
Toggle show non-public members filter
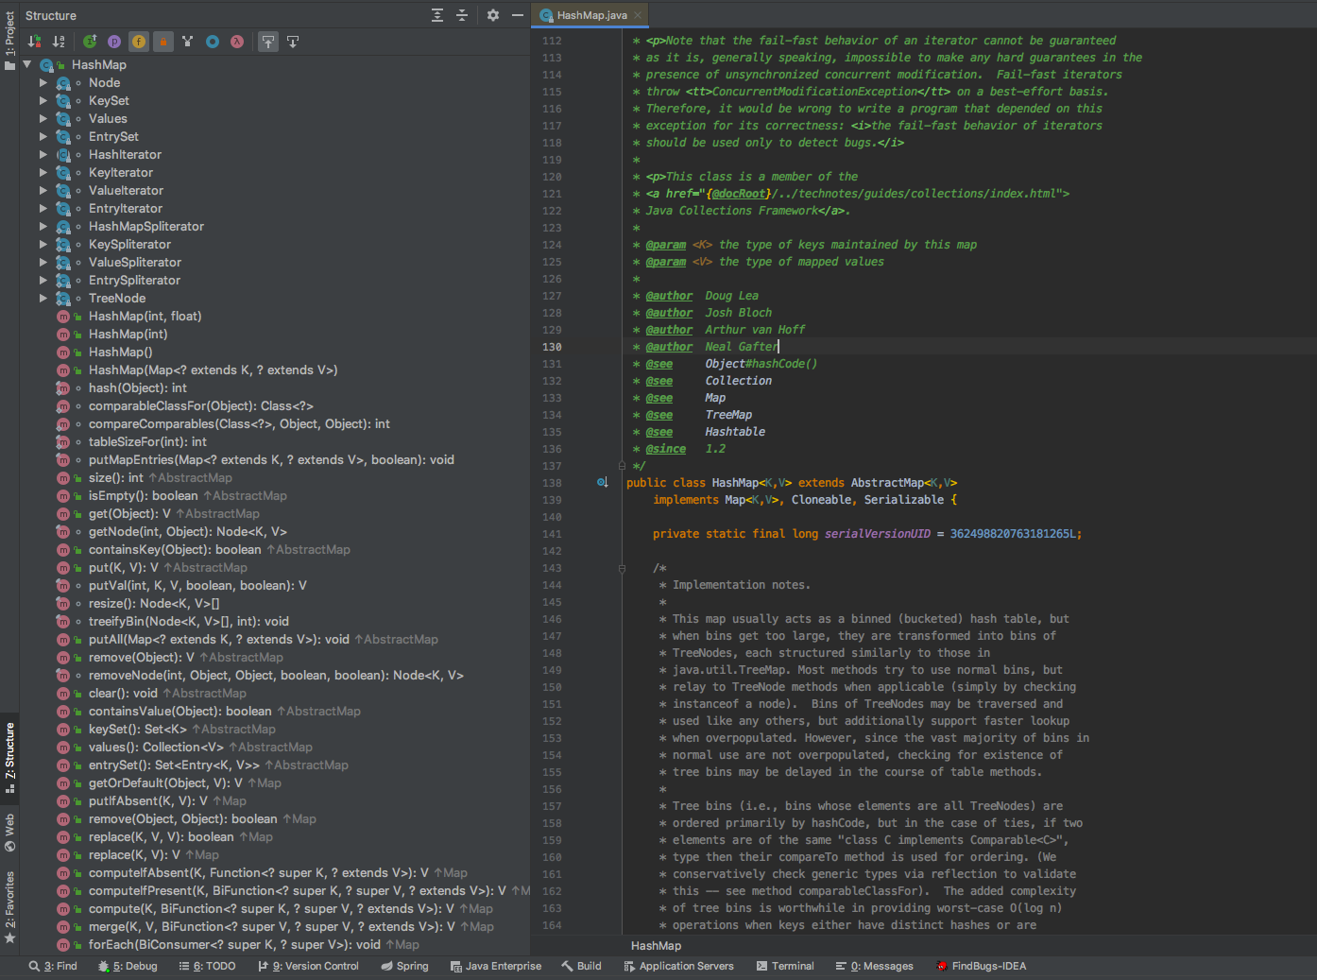(162, 41)
